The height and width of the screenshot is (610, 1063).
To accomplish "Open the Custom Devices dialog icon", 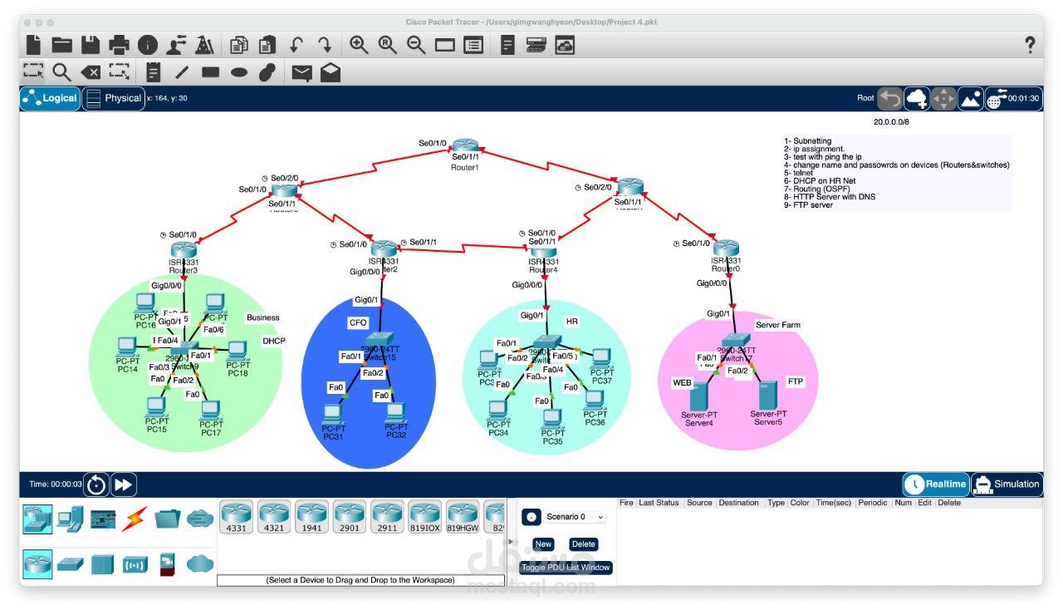I will pos(508,45).
